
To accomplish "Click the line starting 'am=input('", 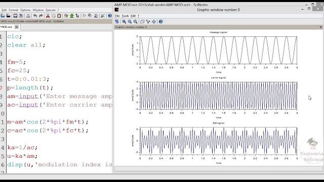I will (60, 96).
